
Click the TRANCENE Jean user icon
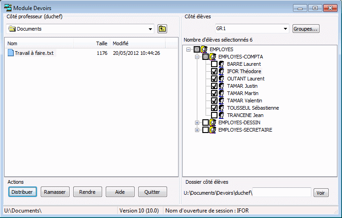coord(222,115)
